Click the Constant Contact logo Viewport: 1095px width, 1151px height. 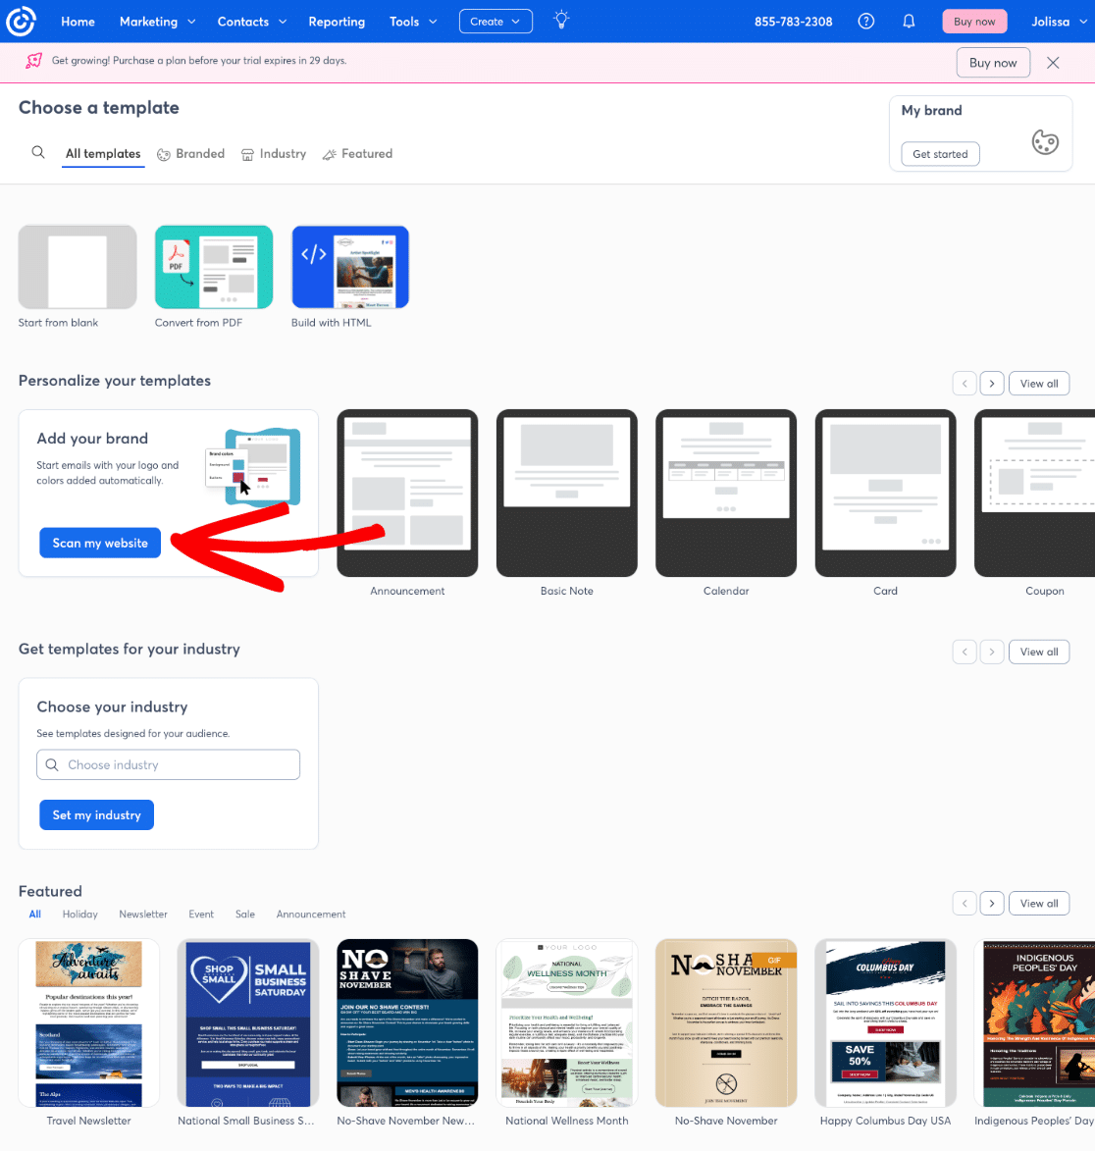tap(21, 21)
